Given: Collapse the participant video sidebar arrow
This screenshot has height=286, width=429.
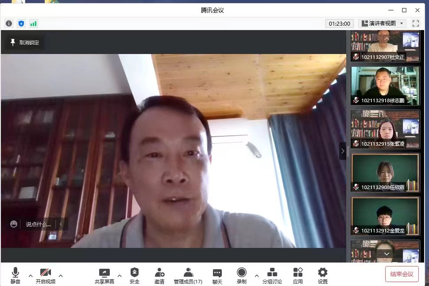Looking at the screenshot, I should (x=342, y=151).
